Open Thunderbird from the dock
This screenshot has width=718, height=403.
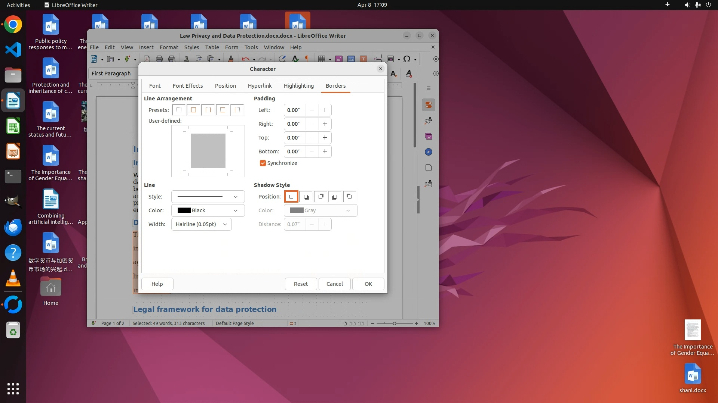pyautogui.click(x=13, y=227)
